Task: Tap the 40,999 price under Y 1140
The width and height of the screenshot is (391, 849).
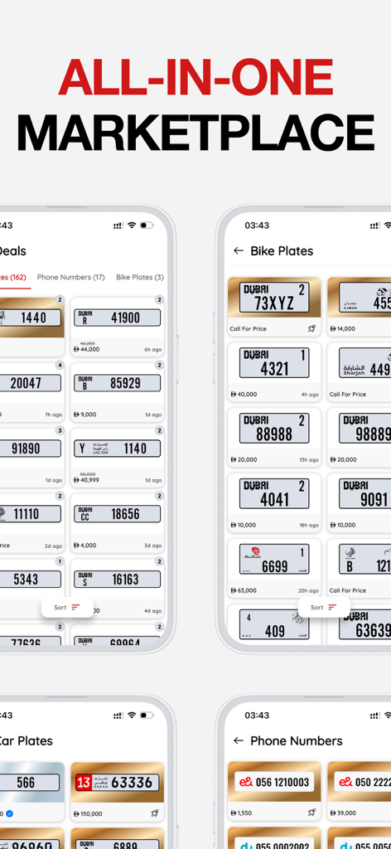Action: (86, 480)
